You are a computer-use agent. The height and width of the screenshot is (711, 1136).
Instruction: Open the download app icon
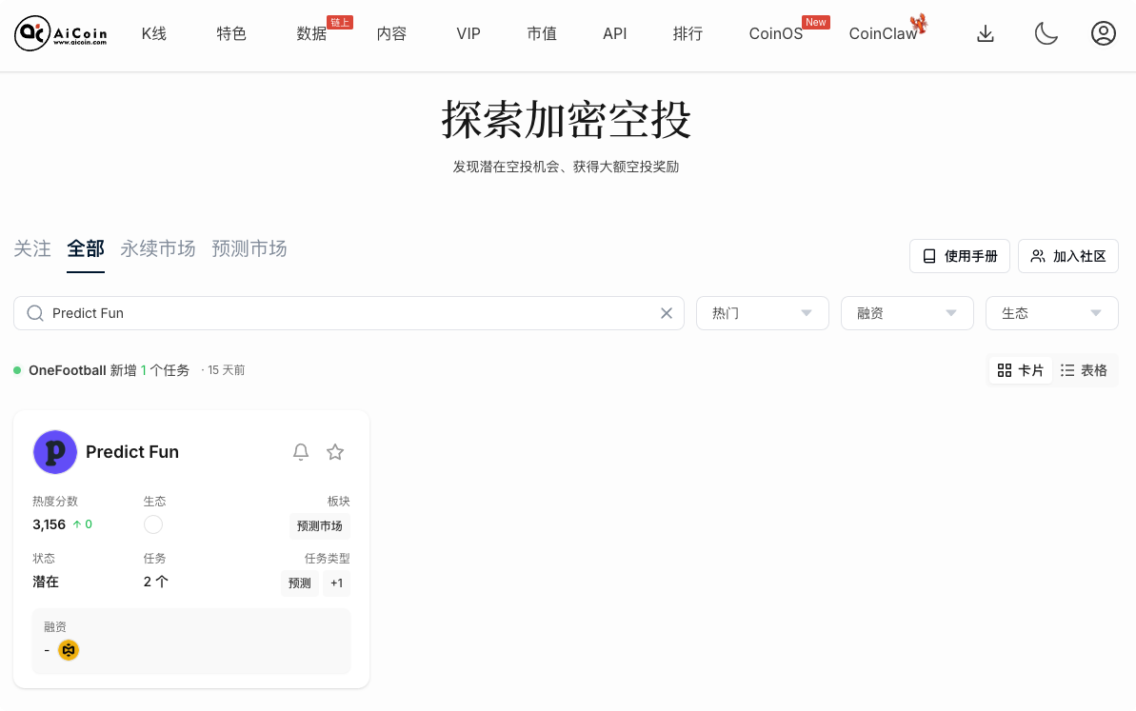[986, 32]
